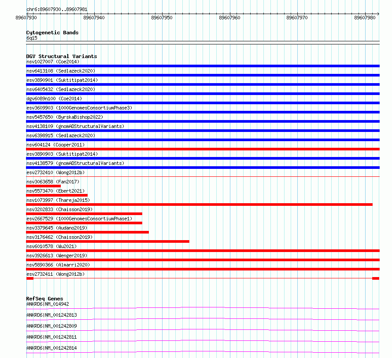Screen dimensions: 392x358
Task: Select transcript ANKRD6|NM_001242809
Action: click(52, 326)
